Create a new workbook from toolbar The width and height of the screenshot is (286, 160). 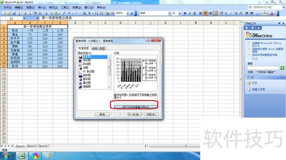[4, 13]
